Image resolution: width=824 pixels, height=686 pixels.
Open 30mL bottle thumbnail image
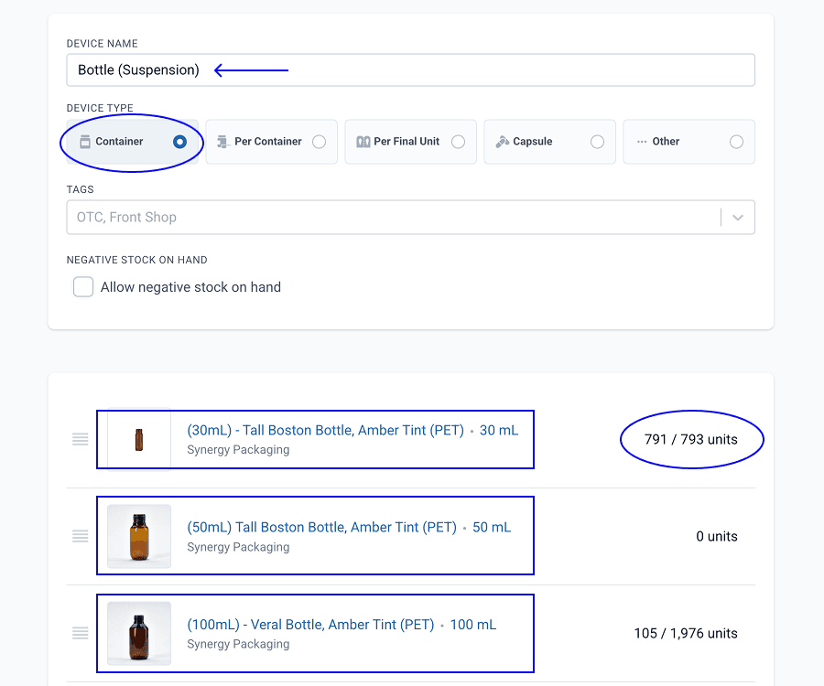point(139,439)
